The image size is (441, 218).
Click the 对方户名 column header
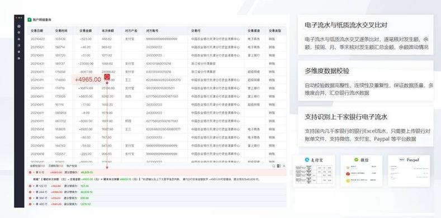tap(131, 31)
